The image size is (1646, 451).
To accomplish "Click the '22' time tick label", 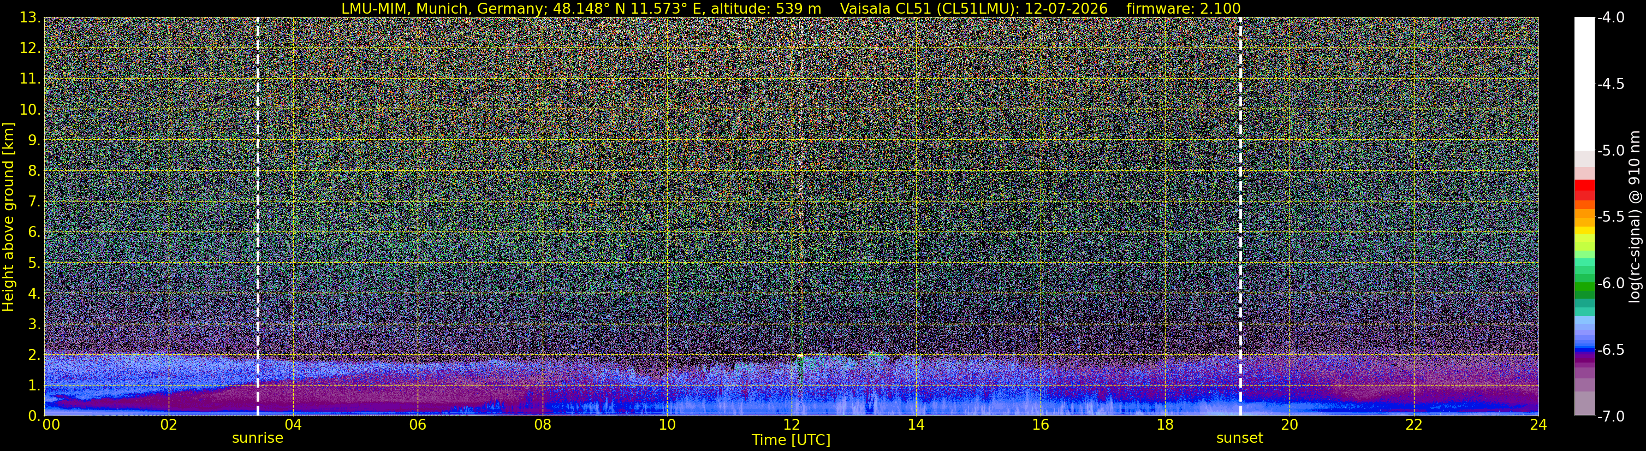I will pos(1414,425).
